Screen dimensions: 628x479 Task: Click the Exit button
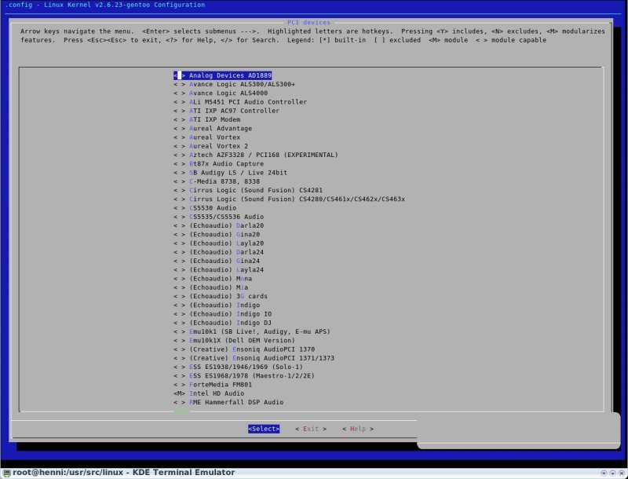pyautogui.click(x=311, y=429)
